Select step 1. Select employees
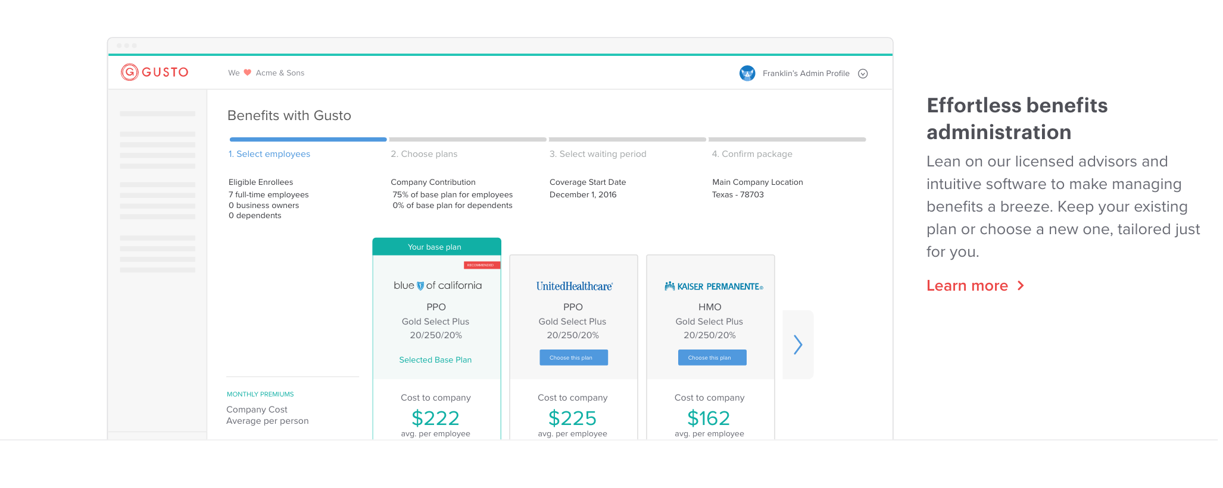The height and width of the screenshot is (488, 1223). click(x=269, y=154)
